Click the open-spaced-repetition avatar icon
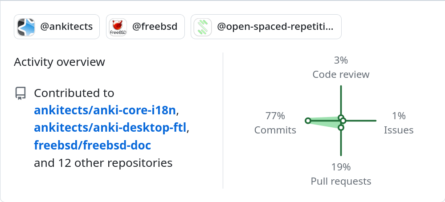The image size is (445, 202). coord(203,27)
